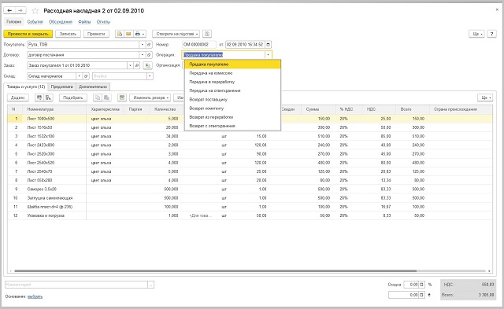504x309 pixels.
Task: Select the Упаковка и погрузка table row
Action: (x=250, y=215)
